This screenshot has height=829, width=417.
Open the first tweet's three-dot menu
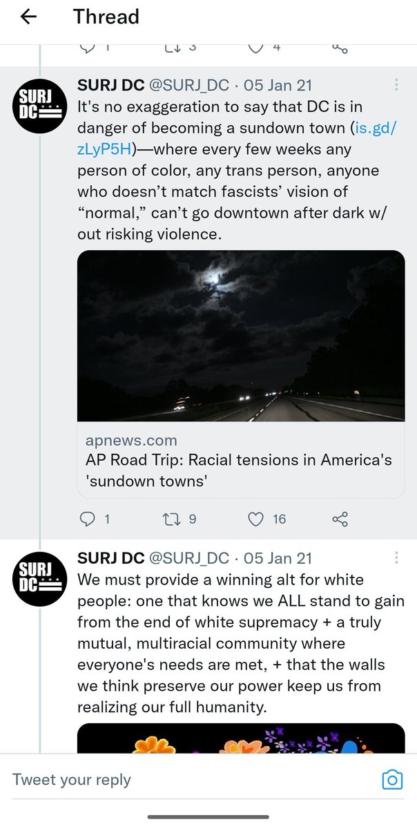pyautogui.click(x=396, y=85)
